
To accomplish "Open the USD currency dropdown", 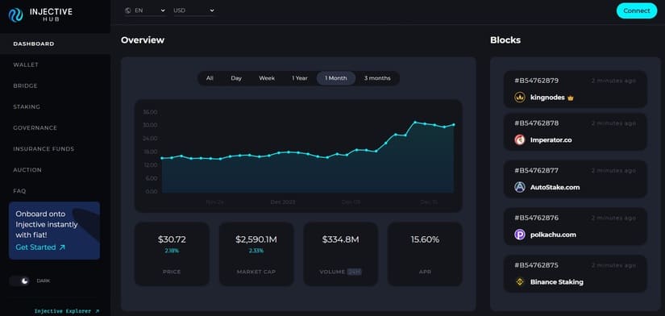I will [194, 10].
